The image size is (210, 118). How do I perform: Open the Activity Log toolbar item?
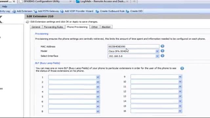5,11
